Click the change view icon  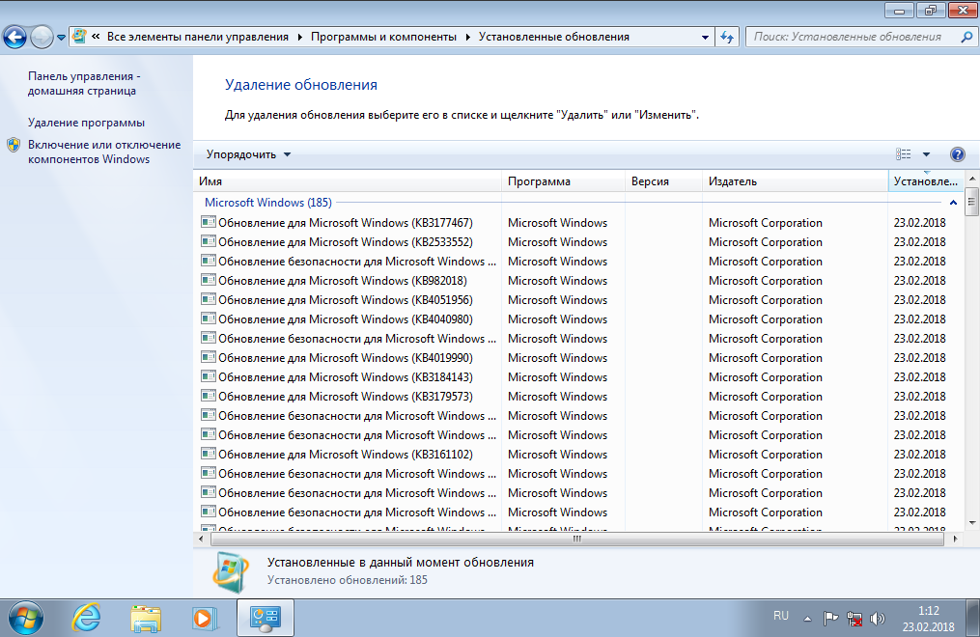click(903, 154)
